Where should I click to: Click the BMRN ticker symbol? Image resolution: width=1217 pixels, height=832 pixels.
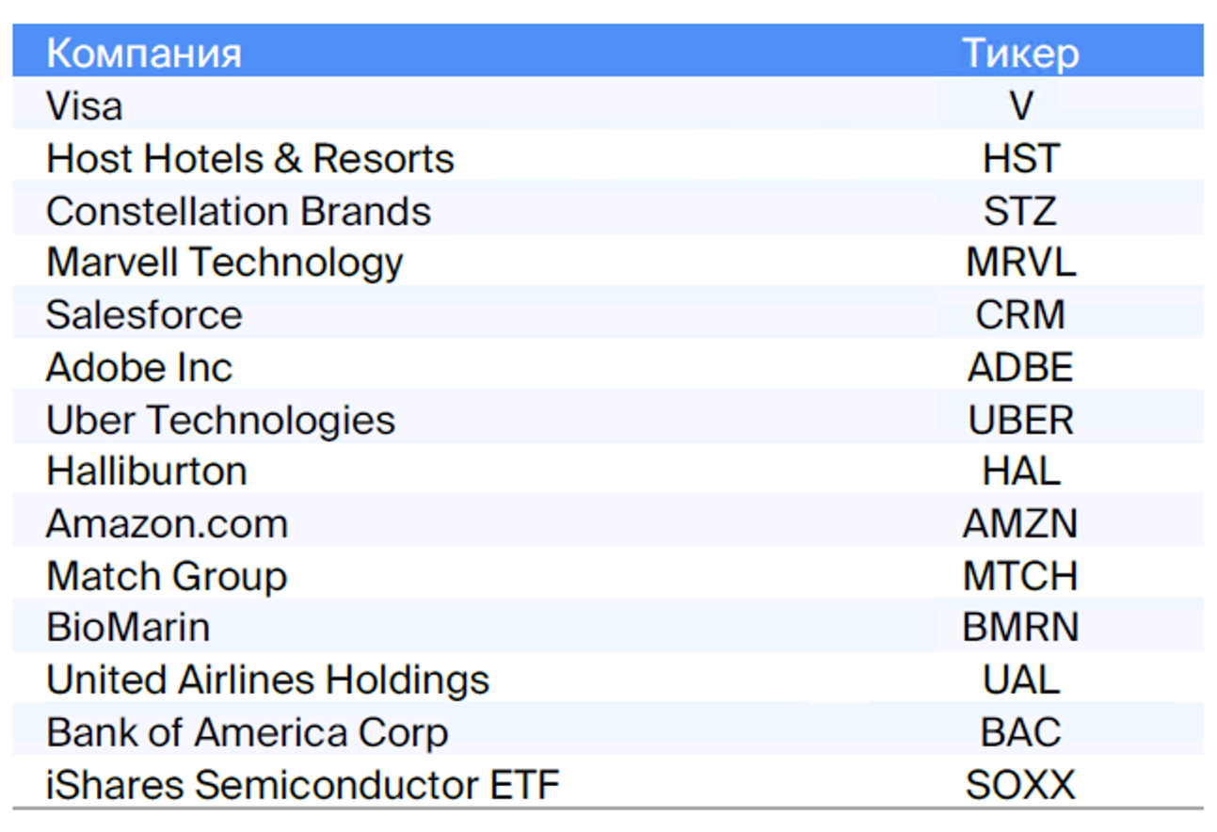(1020, 628)
